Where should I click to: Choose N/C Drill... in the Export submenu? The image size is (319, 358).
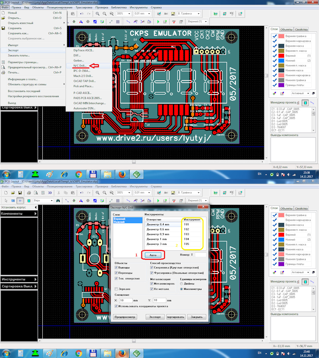click(x=80, y=66)
